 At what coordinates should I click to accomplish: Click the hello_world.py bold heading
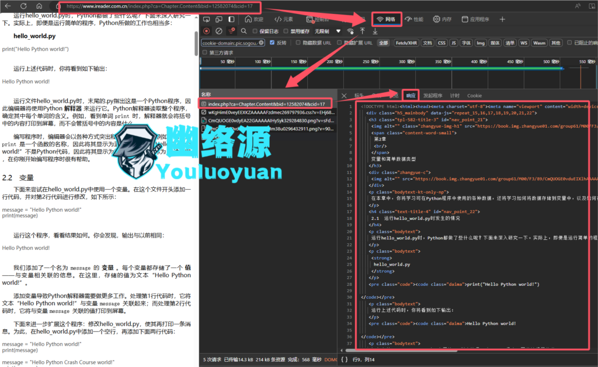pyautogui.click(x=34, y=36)
